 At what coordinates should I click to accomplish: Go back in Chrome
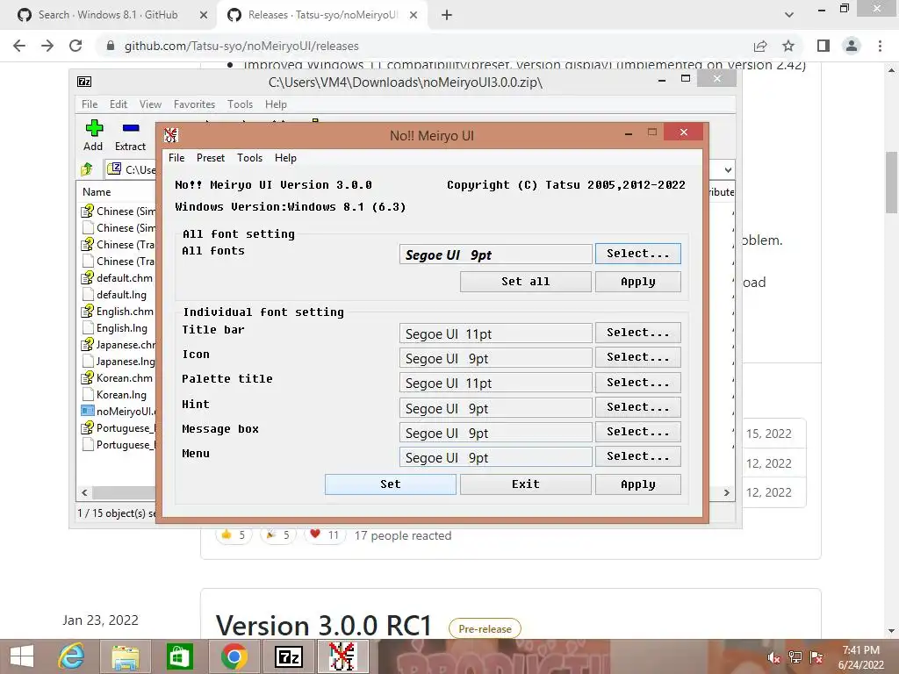[x=19, y=46]
